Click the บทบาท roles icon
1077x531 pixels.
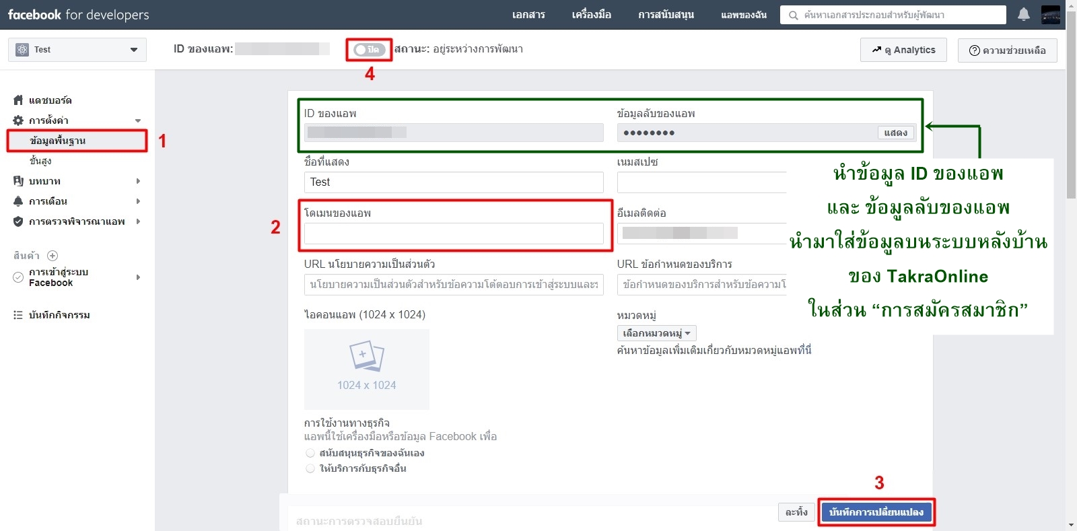coord(18,181)
